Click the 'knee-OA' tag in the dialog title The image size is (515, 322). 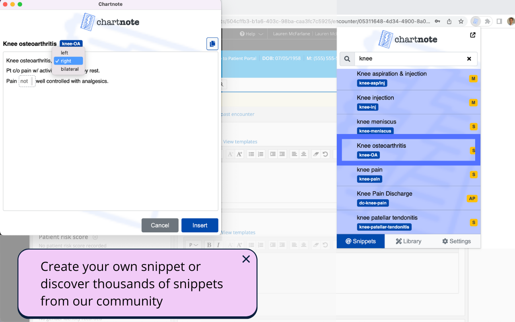coord(71,43)
